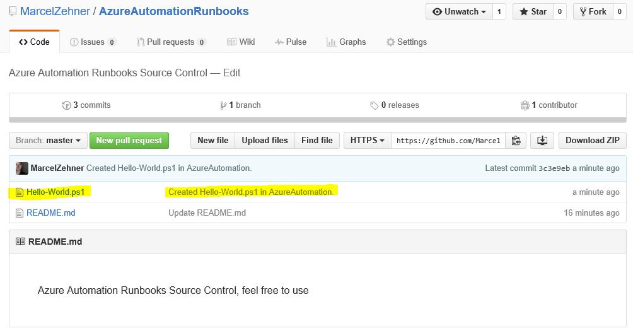Expand the Branch: master selector

(48, 141)
